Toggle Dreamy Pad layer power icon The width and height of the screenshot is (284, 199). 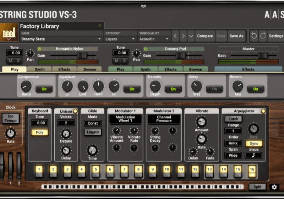pos(146,49)
